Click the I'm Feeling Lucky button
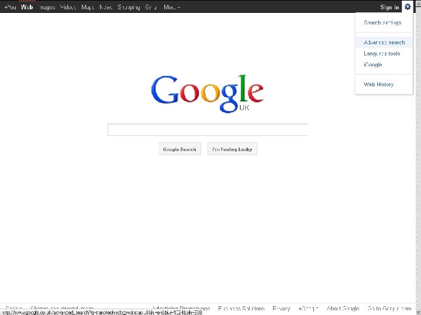Image resolution: width=421 pixels, height=315 pixels. coord(232,149)
